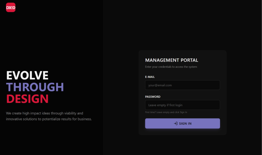Click the 'innovative solutions to potentialize' text line
Viewport: 262px width, 155px height.
(x=49, y=119)
